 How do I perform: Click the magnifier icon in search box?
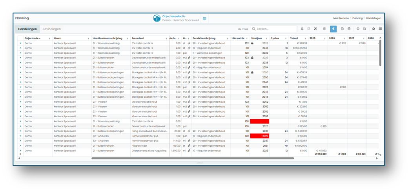pos(253,29)
